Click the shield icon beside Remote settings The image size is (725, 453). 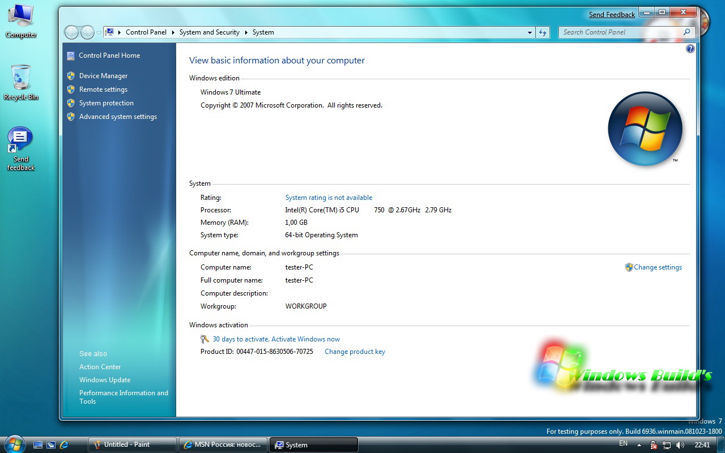(x=71, y=89)
